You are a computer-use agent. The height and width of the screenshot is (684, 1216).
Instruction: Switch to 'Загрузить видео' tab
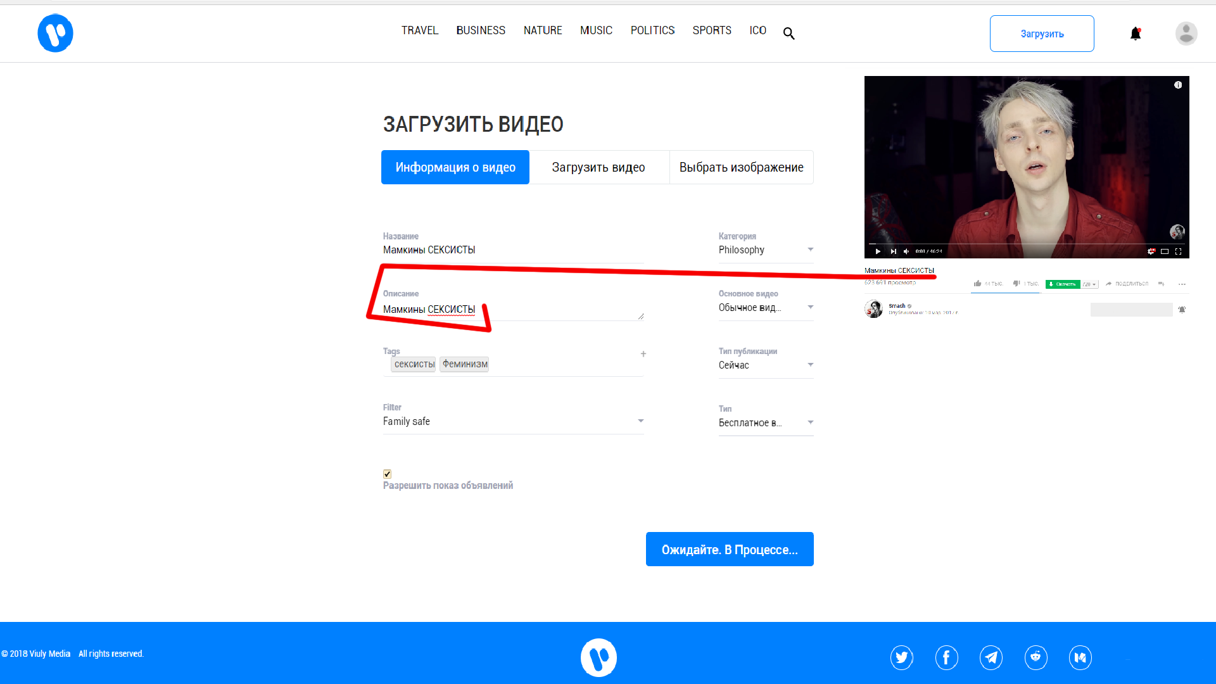tap(598, 167)
